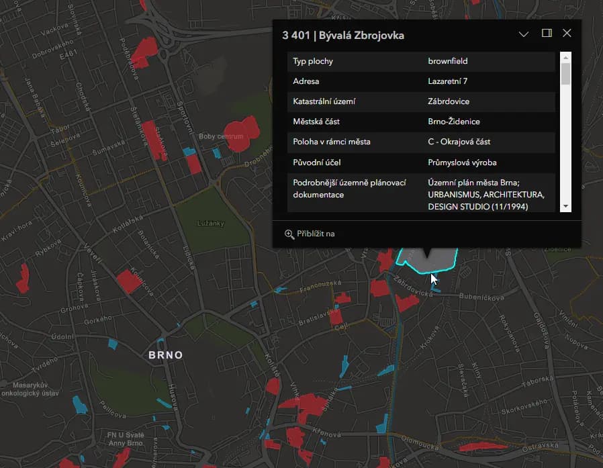Image resolution: width=603 pixels, height=468 pixels.
Task: Click the popup title 3 401 | Bývalá Zbrojovka
Action: pos(343,35)
